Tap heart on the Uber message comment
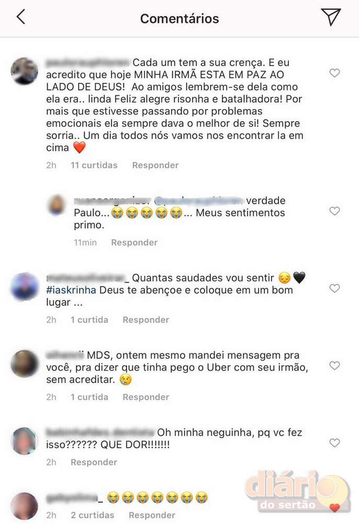The width and height of the screenshot is (359, 524). point(334,365)
